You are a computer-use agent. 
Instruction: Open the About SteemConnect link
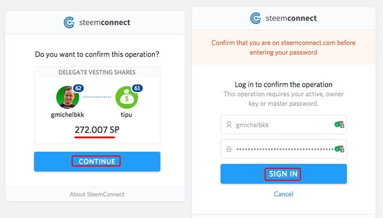97,194
